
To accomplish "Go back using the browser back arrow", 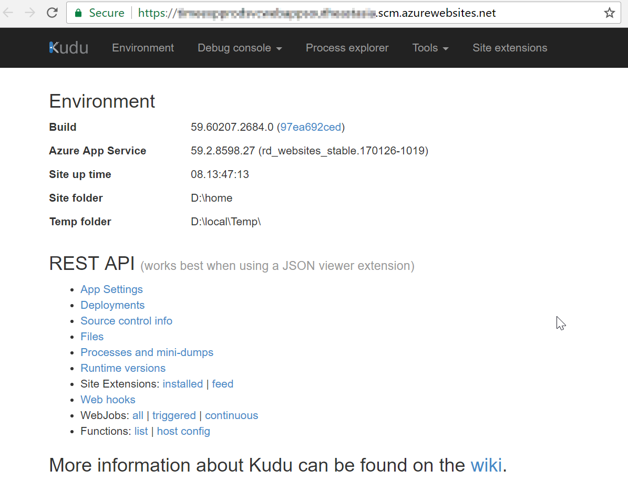I will tap(8, 13).
